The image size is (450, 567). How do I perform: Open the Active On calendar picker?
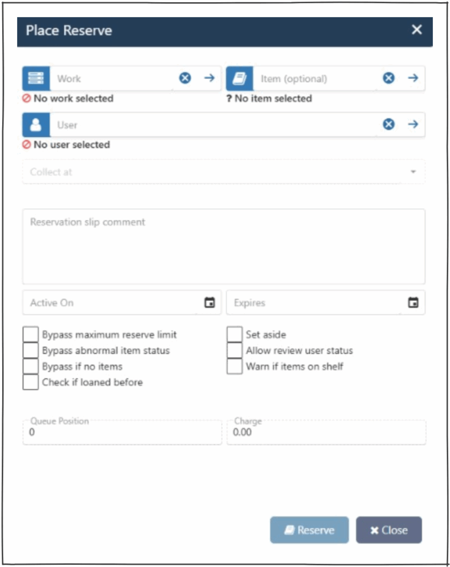(209, 303)
